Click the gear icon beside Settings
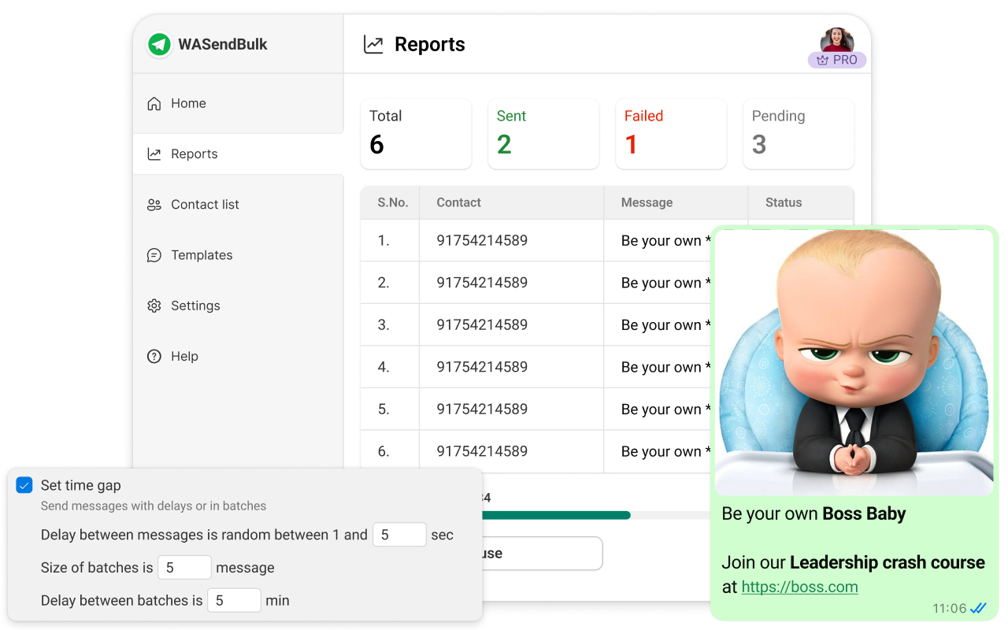This screenshot has height=630, width=1008. coord(154,306)
